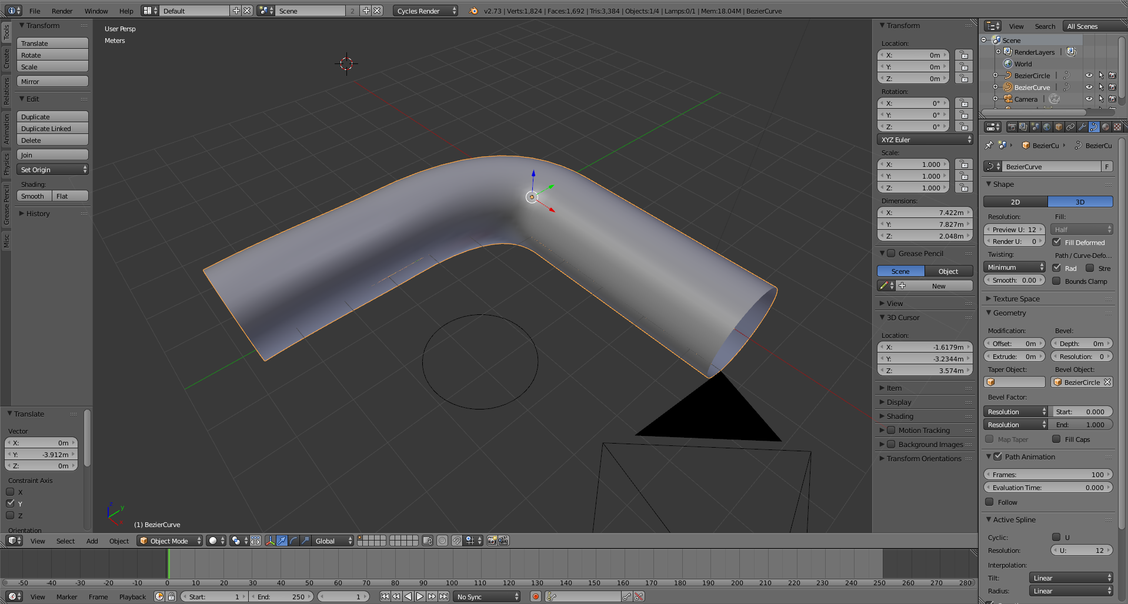Click the Translate button
Viewport: 1128px width, 604px height.
pos(52,43)
